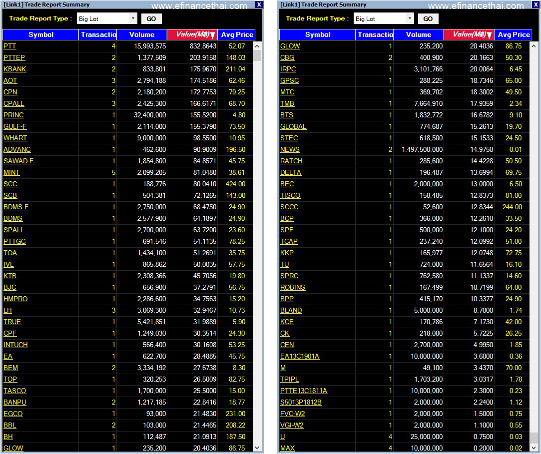
Task: Open the PTT symbol link
Action: 9,46
